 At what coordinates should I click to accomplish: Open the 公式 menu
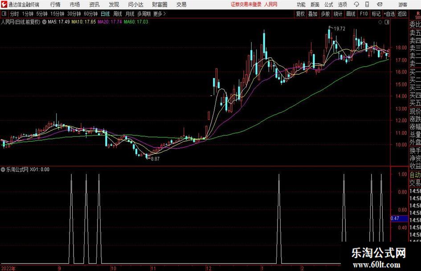pos(328,4)
